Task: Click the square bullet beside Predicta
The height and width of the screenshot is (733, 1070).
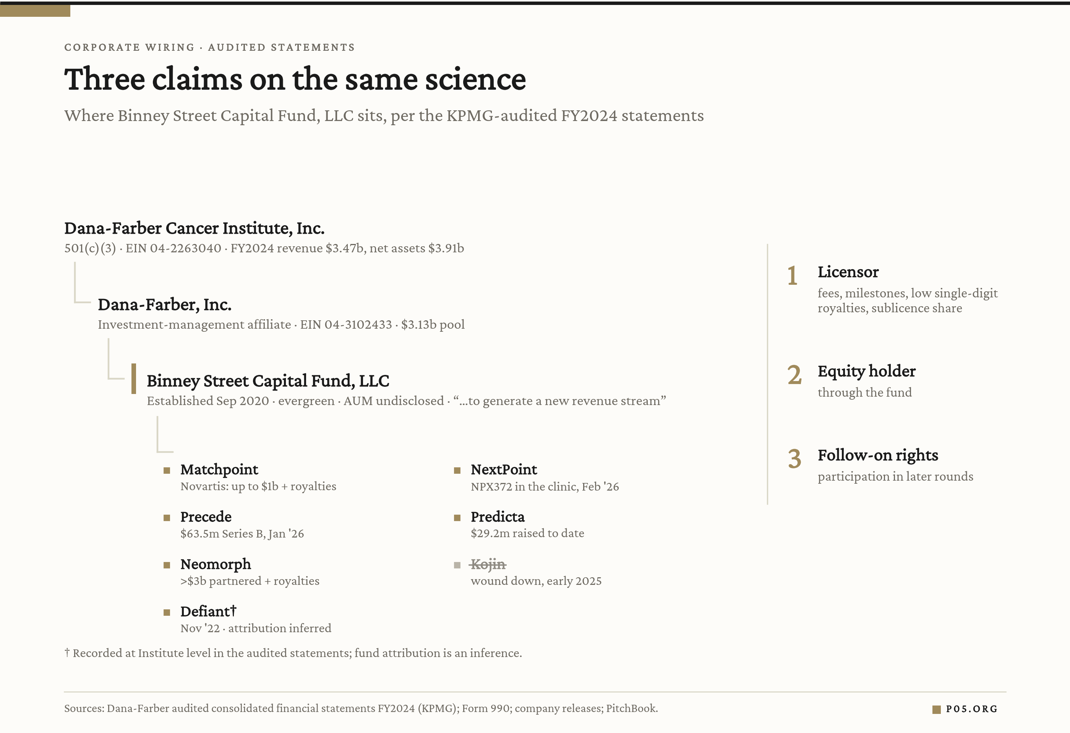Action: (x=457, y=518)
